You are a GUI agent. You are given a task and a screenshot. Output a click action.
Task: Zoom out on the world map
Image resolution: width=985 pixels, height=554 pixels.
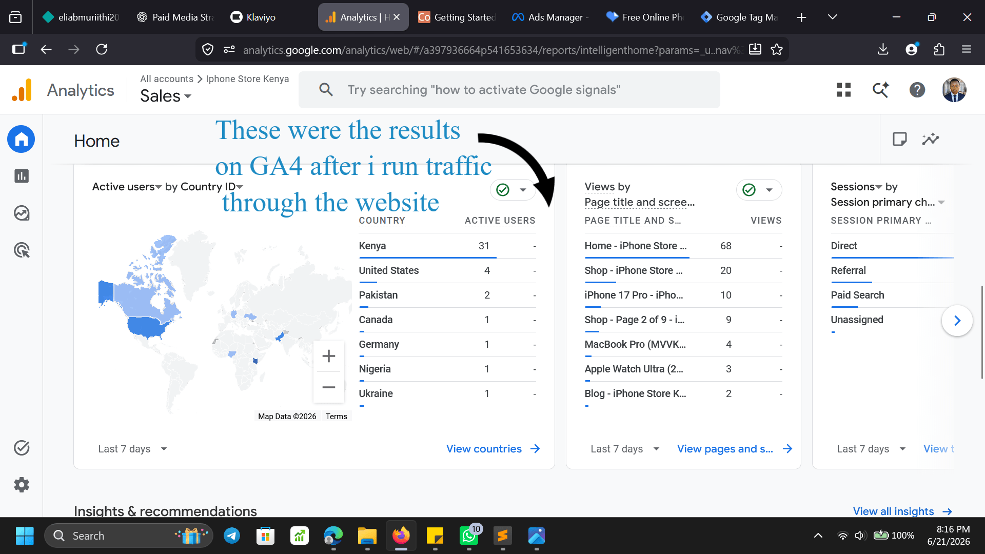click(329, 387)
